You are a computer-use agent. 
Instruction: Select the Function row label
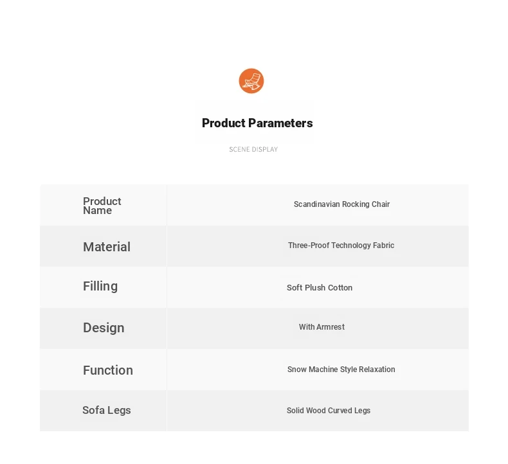tap(108, 370)
